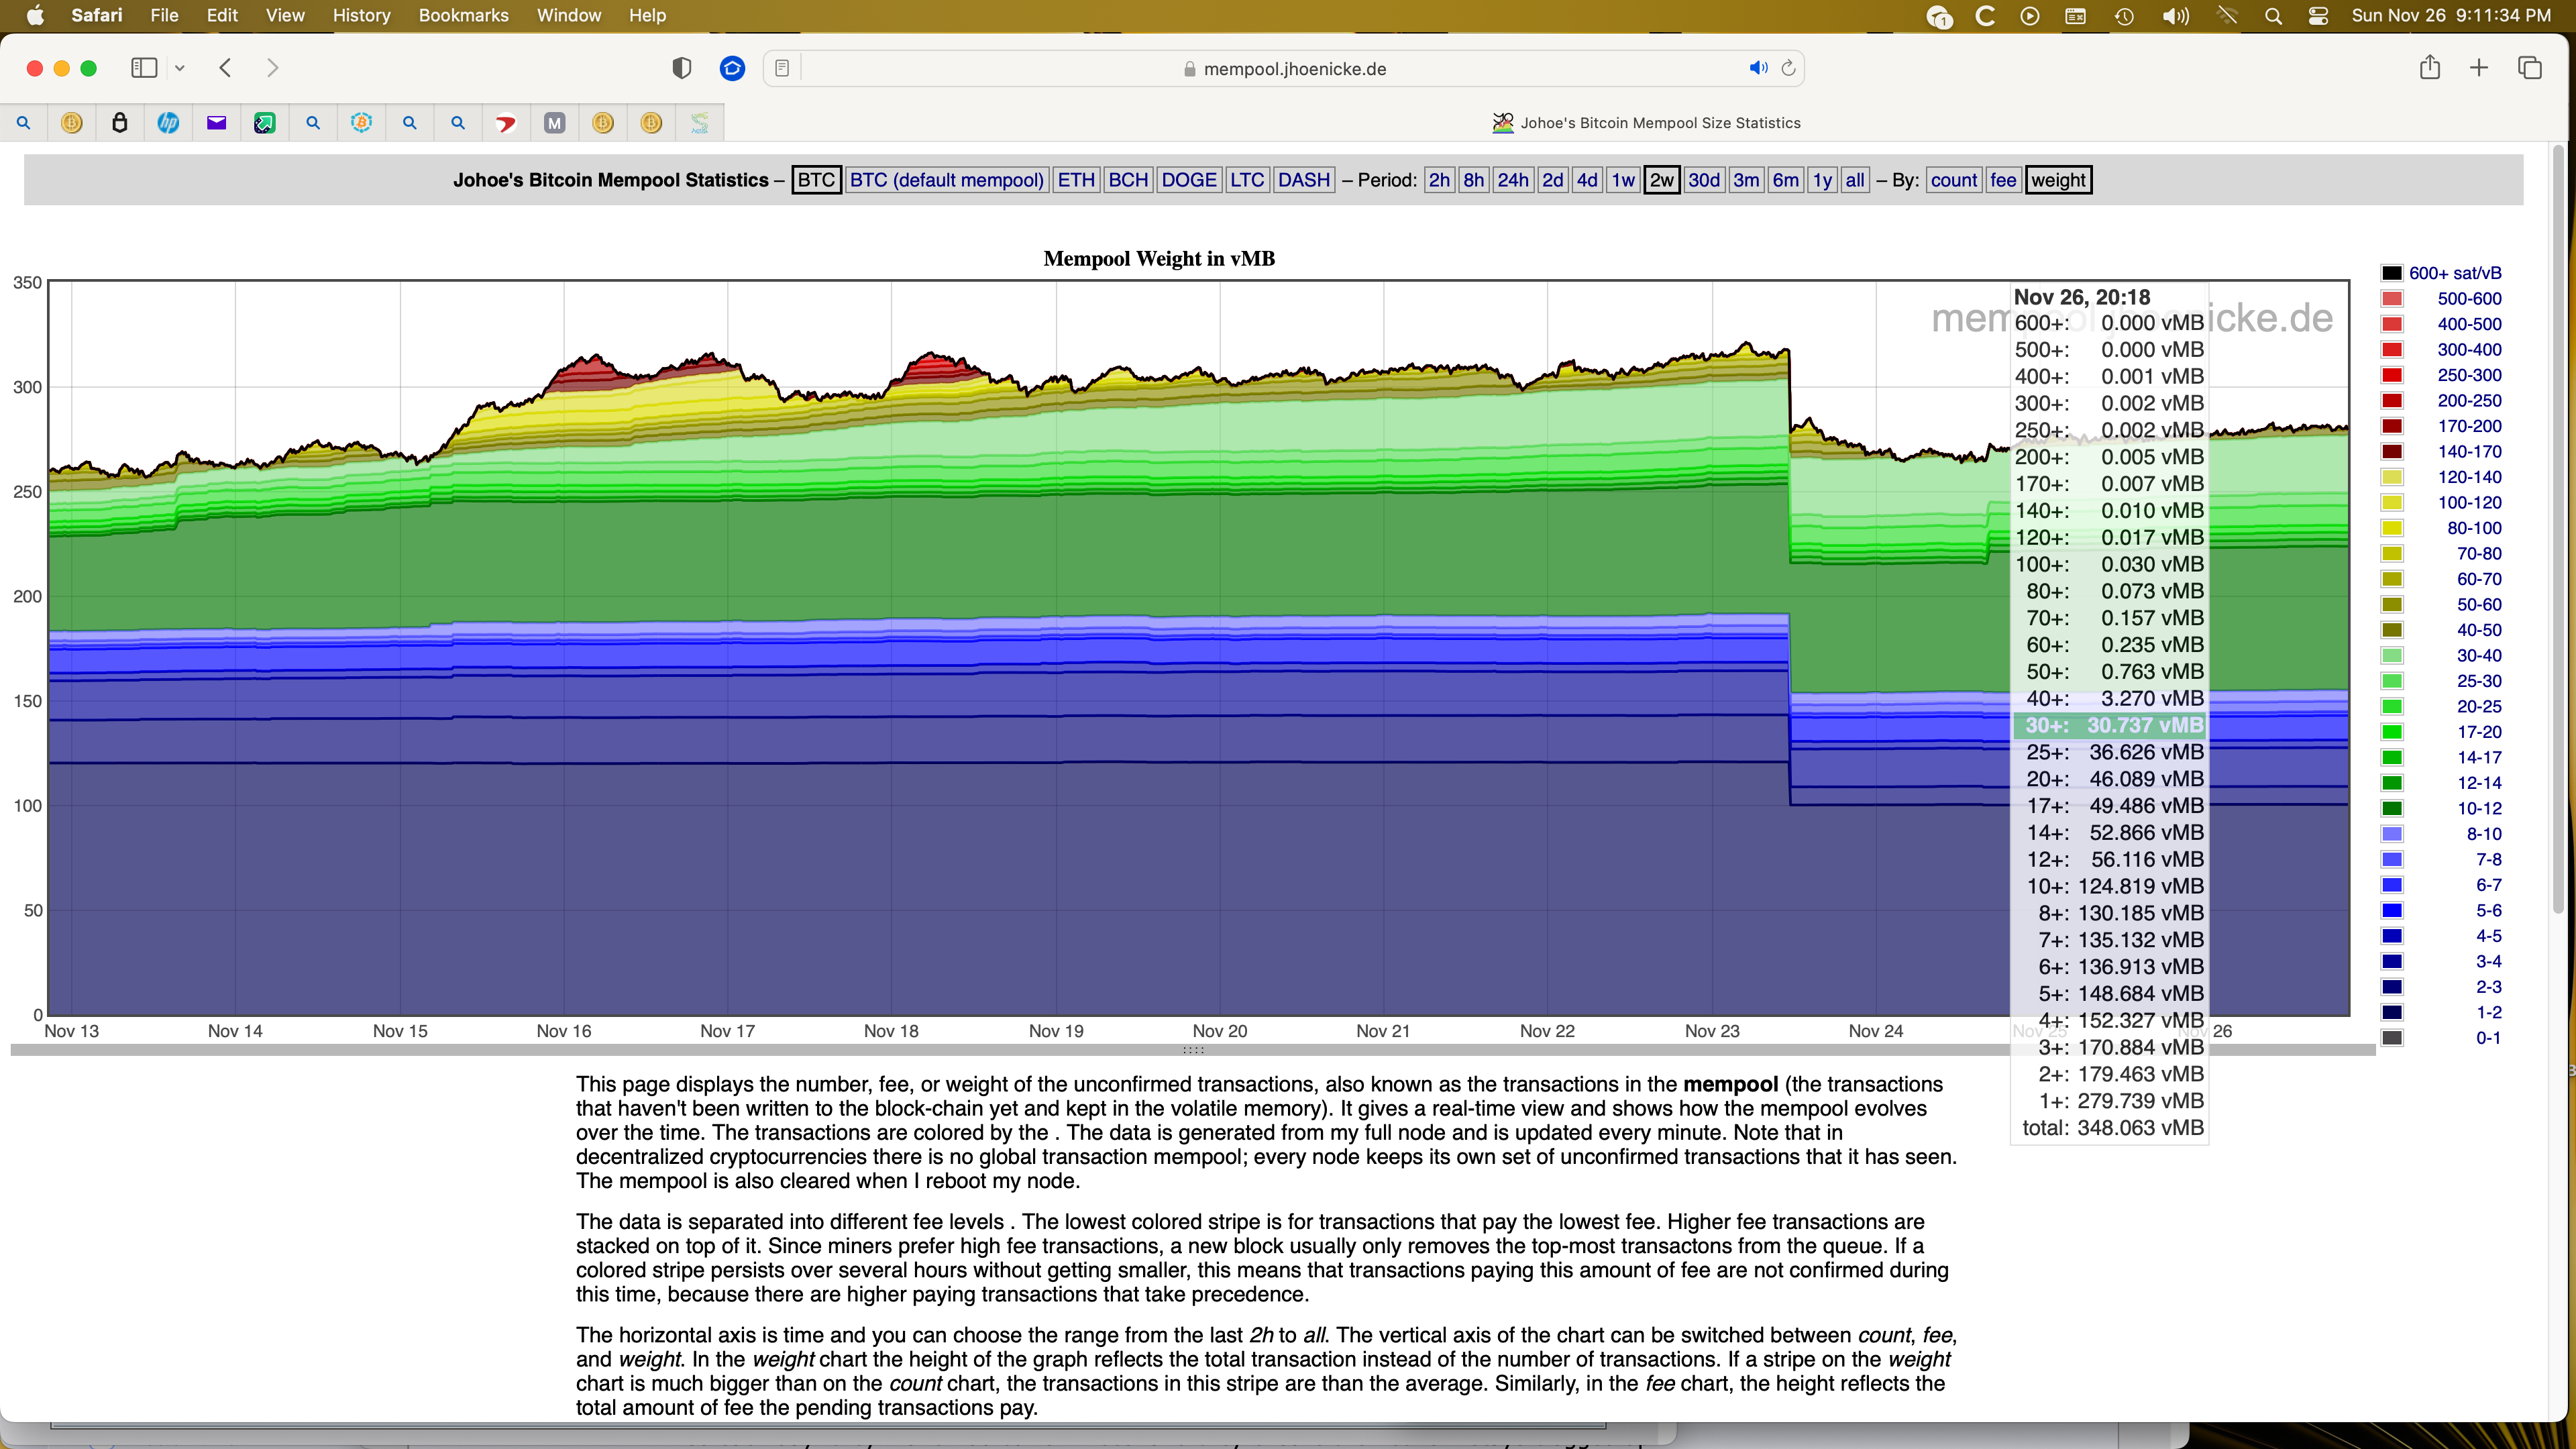Click the mempool.jhoenicke.de address field
Viewport: 2576px width, 1449px height.
click(1284, 68)
